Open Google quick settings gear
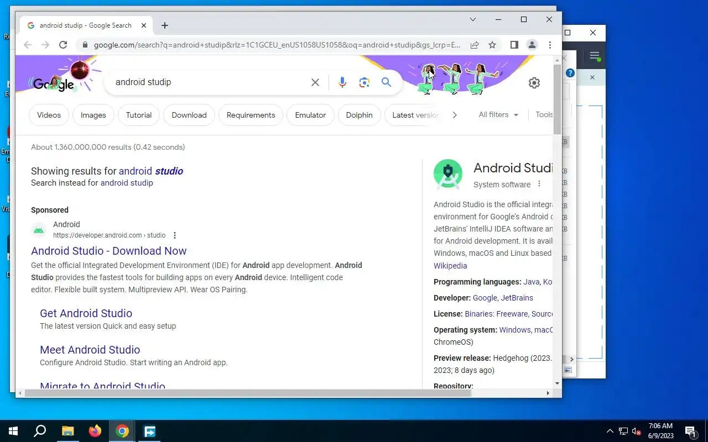 pos(534,83)
